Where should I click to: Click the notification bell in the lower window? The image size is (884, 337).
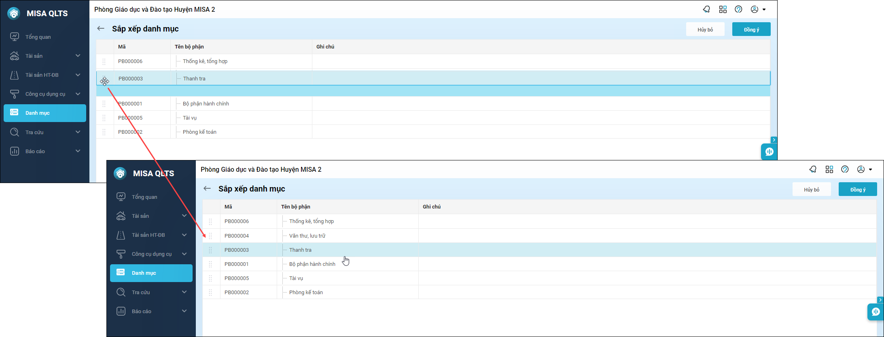tap(813, 169)
